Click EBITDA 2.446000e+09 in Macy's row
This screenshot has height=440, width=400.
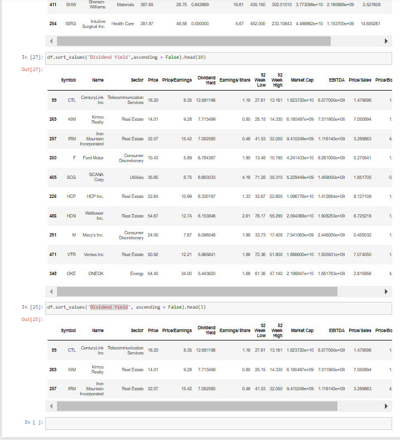(331, 235)
